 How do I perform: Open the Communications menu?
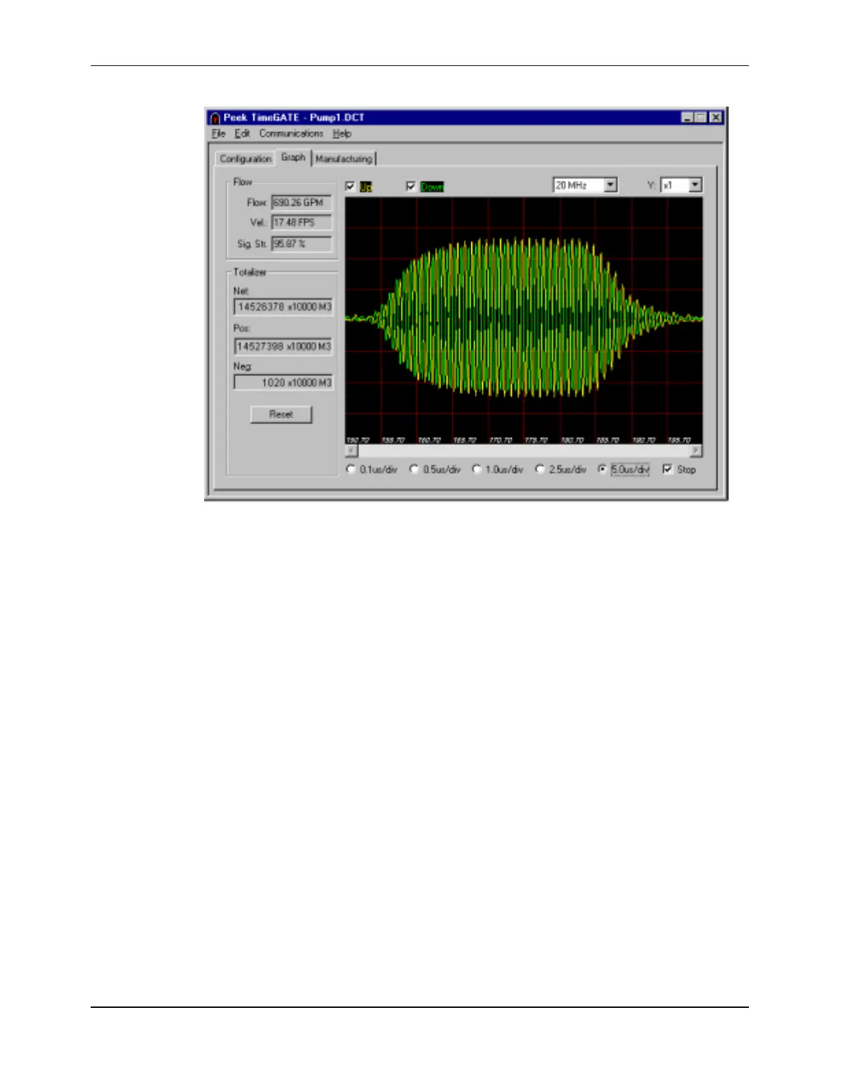point(291,133)
